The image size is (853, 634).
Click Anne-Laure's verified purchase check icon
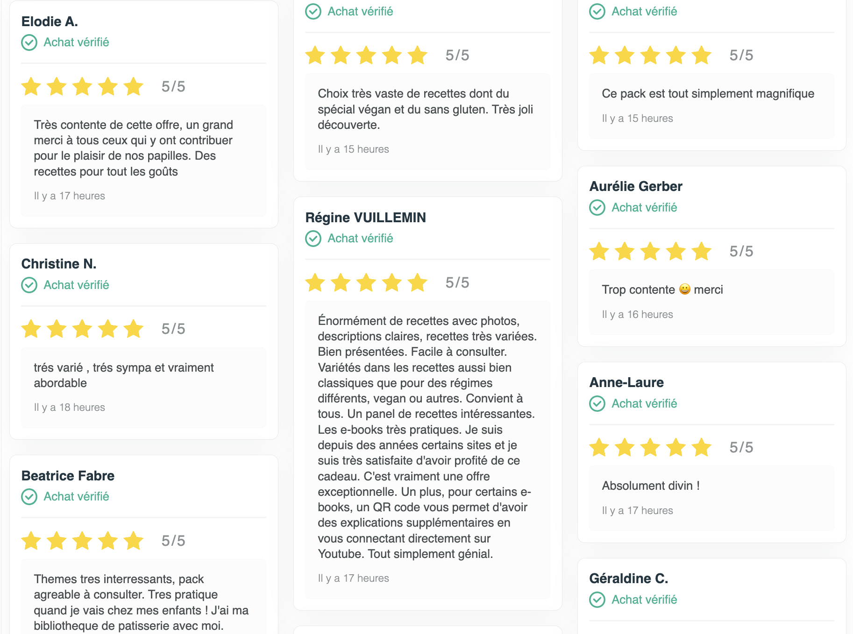[x=597, y=404]
